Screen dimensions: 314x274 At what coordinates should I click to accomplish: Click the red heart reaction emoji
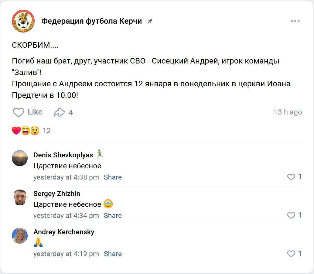pos(16,131)
